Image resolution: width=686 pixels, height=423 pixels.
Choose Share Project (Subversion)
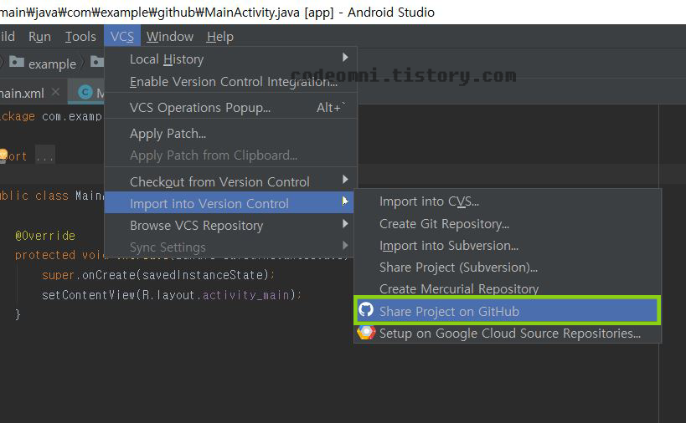point(508,268)
